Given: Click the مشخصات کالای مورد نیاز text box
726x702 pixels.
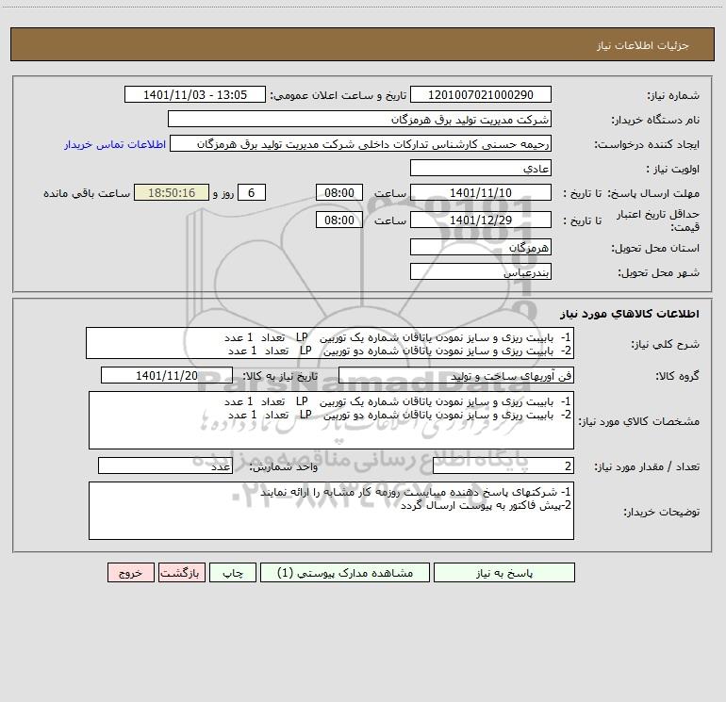Looking at the screenshot, I should [331, 420].
